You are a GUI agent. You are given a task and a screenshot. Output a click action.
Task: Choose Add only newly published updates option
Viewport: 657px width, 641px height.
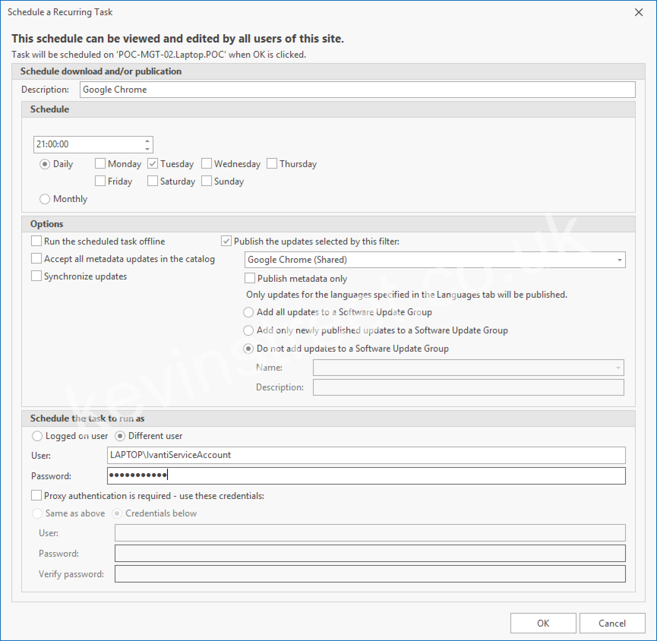[x=248, y=330]
